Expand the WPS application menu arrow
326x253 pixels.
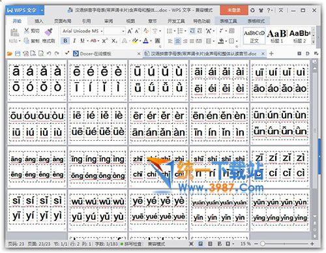[x=42, y=10]
